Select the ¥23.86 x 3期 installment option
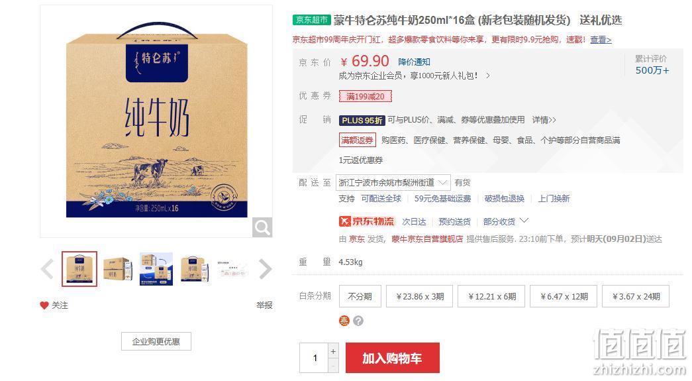 pyautogui.click(x=420, y=296)
